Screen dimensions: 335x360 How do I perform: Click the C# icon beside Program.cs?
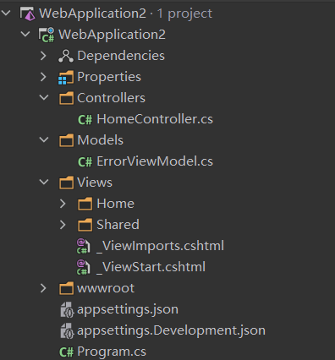coord(66,352)
